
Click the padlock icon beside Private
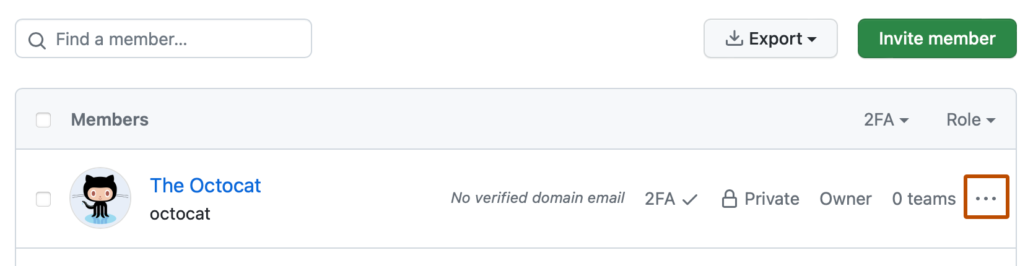pos(730,199)
